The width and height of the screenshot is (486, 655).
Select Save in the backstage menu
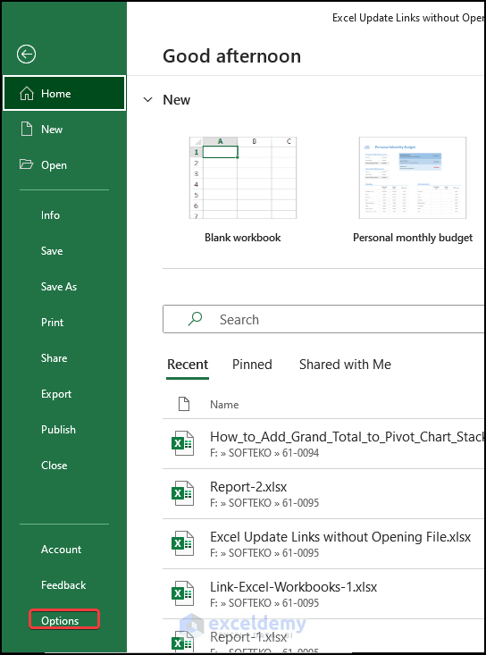tap(52, 250)
